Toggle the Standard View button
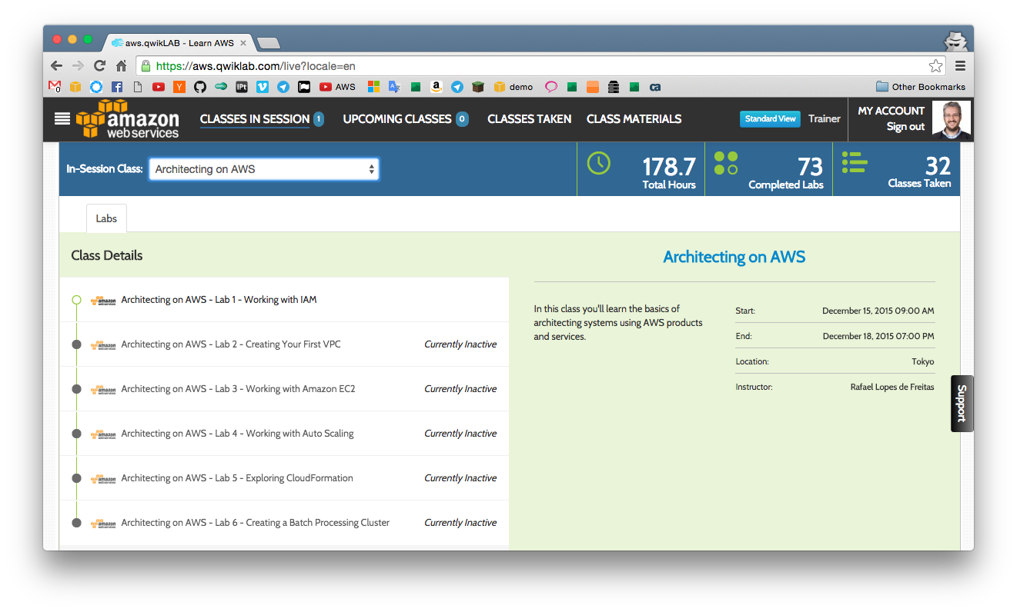This screenshot has height=612, width=1017. point(770,118)
